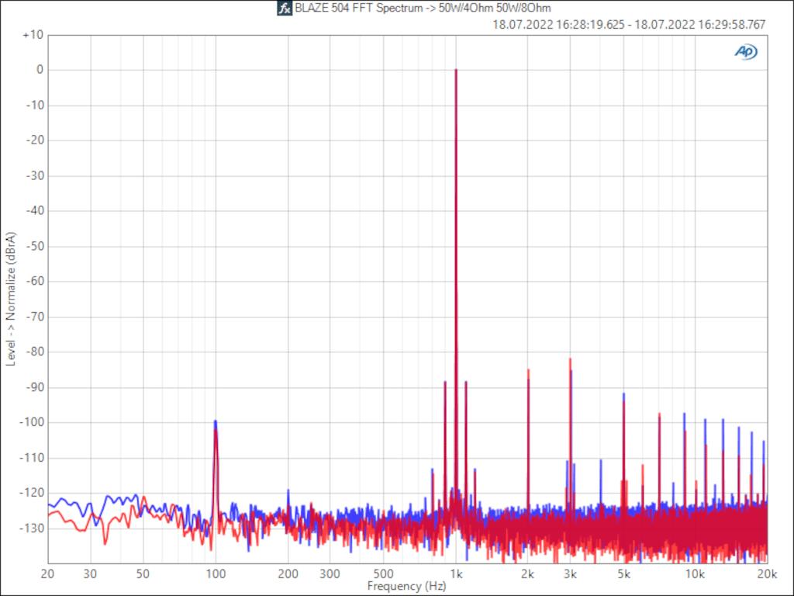Click the Frequency (Hz) axis label
This screenshot has height=596, width=794.
406,587
